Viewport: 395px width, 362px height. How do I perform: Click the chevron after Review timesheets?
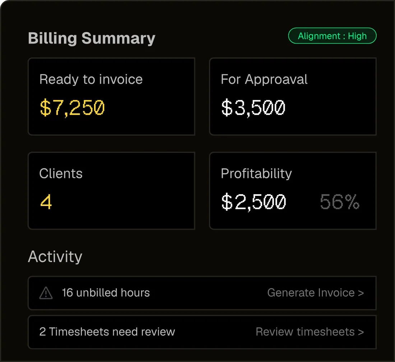(x=361, y=332)
